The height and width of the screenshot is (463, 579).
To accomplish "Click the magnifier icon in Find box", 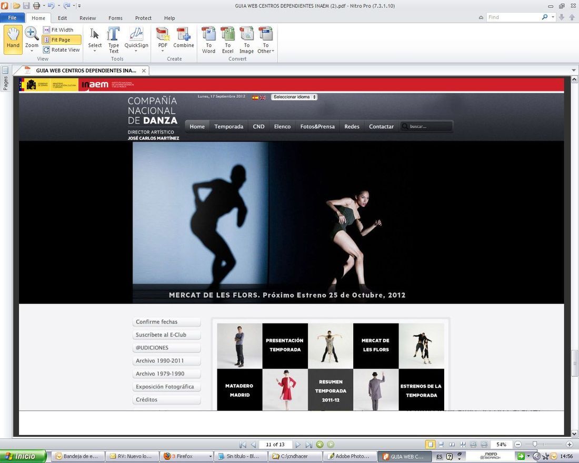I will [545, 17].
